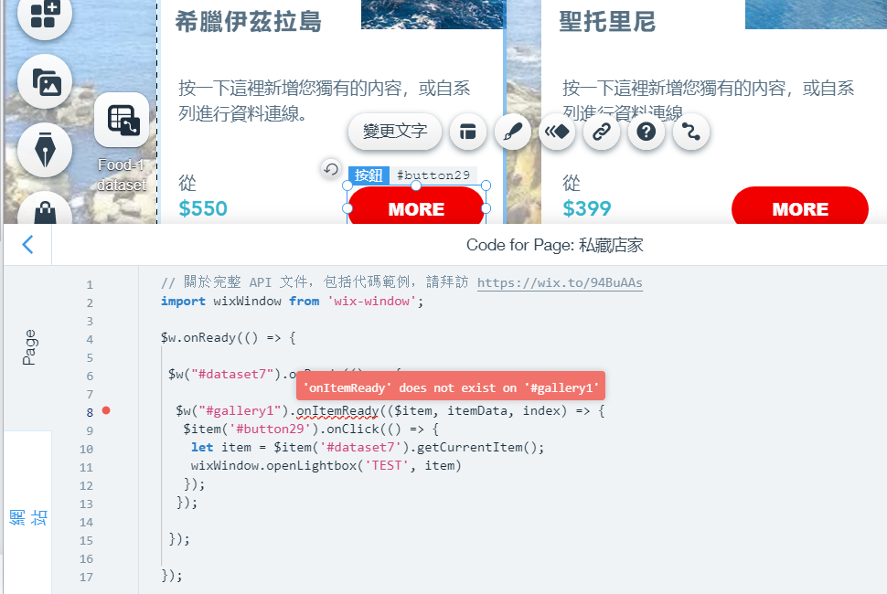Switch to the site code tab
Image resolution: width=887 pixels, height=594 pixels.
[28, 517]
